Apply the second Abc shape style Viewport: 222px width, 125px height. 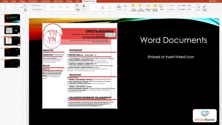[60, 7]
